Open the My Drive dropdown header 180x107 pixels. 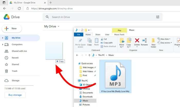[x=52, y=26]
